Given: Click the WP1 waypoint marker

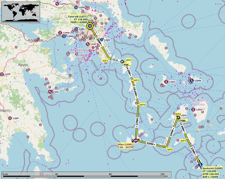Looking at the screenshot, I should (x=109, y=58).
